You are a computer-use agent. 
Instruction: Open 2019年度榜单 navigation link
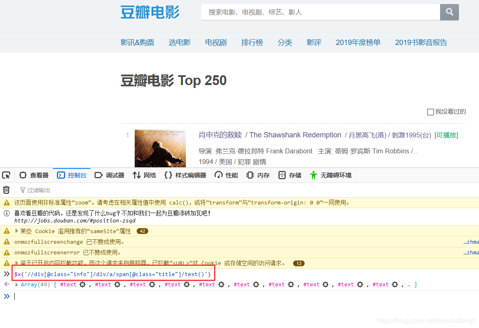[x=358, y=43]
